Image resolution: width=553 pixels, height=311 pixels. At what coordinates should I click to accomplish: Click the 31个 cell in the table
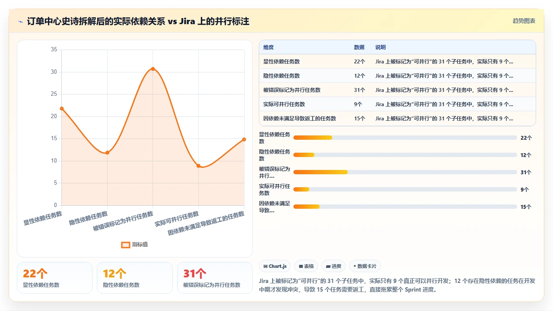coord(359,90)
